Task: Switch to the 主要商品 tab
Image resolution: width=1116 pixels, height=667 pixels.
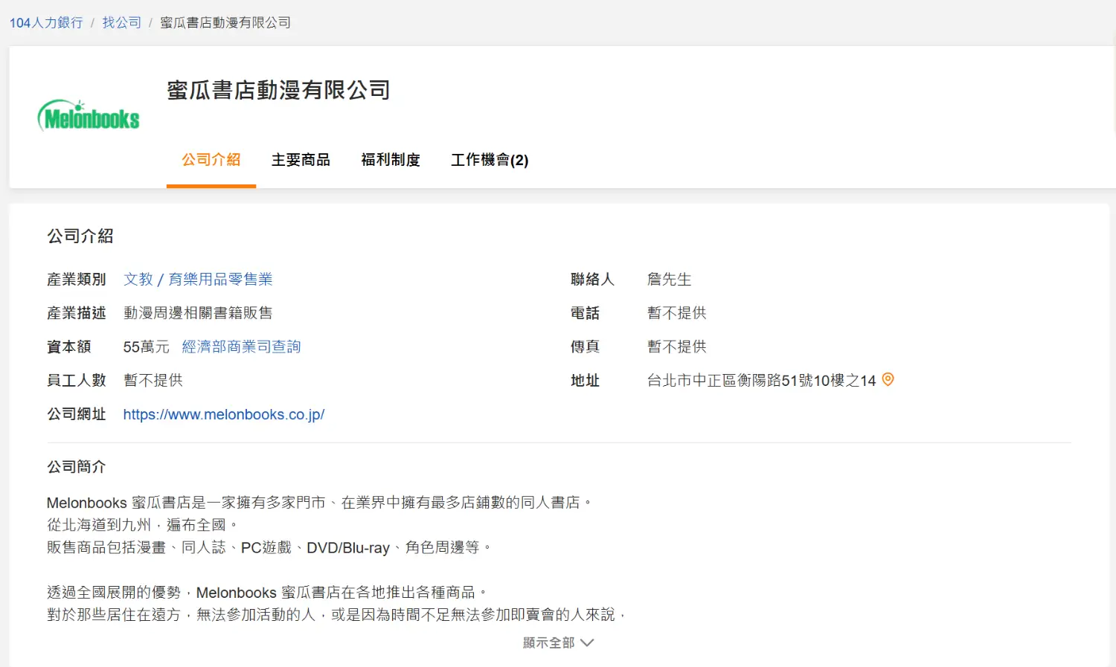Action: pyautogui.click(x=301, y=160)
